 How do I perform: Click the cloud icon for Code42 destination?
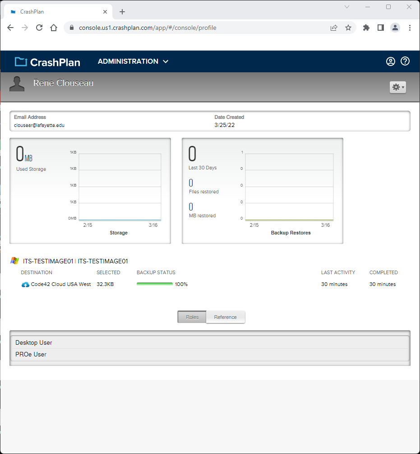(25, 285)
